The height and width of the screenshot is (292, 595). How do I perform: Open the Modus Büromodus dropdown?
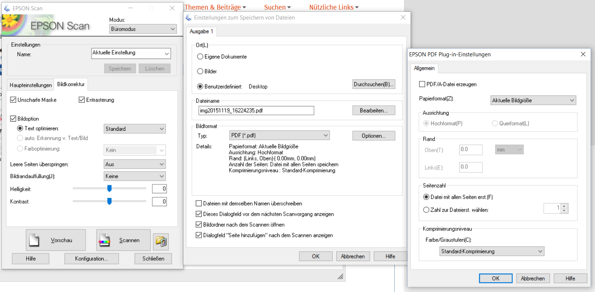pos(143,29)
